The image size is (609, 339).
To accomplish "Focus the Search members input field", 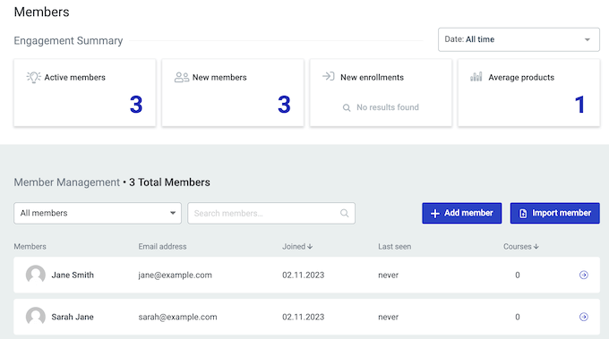I will coord(271,213).
